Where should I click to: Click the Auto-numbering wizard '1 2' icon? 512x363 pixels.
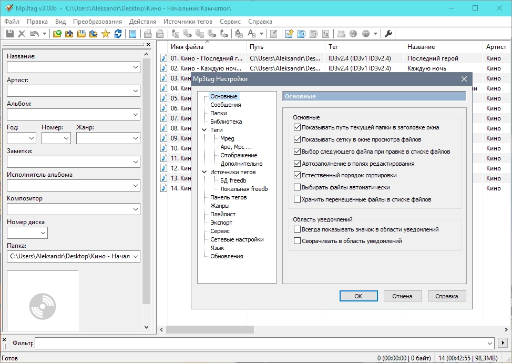[325, 34]
